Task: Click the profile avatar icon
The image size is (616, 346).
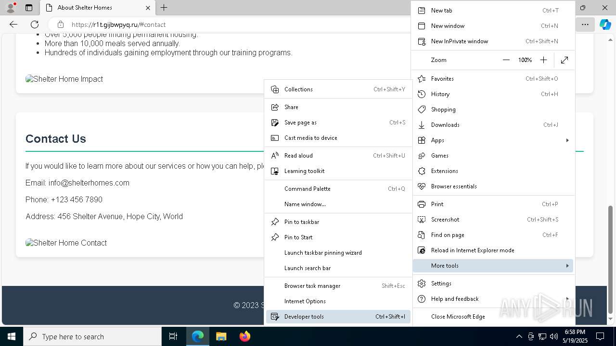Action: click(x=11, y=7)
